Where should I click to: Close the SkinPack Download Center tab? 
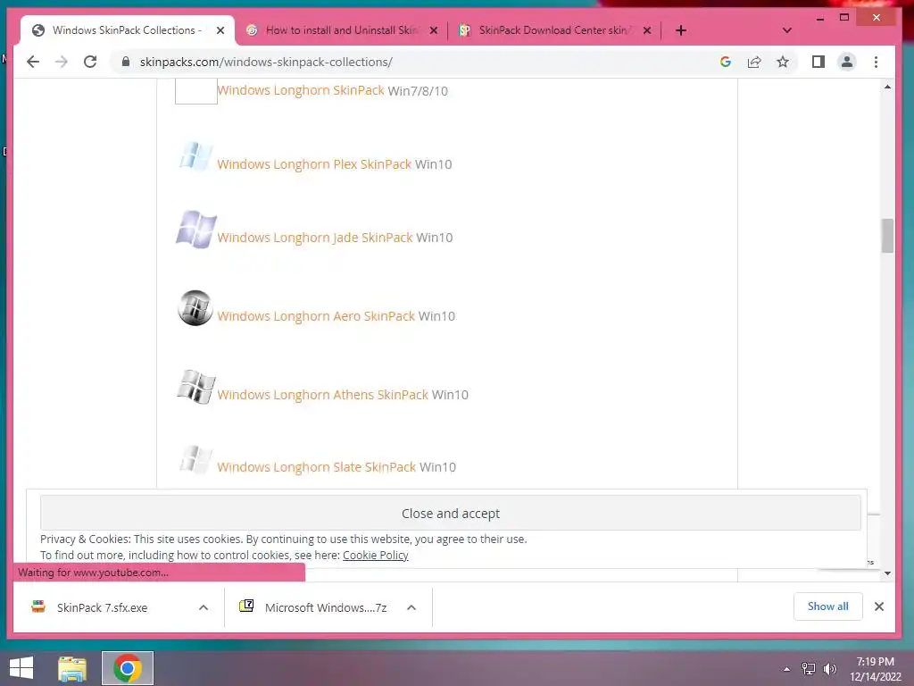(647, 30)
